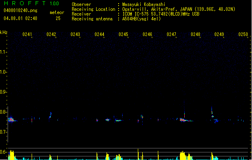Select the file name 0408010240.png
This screenshot has height=160, width=252.
[20, 10]
